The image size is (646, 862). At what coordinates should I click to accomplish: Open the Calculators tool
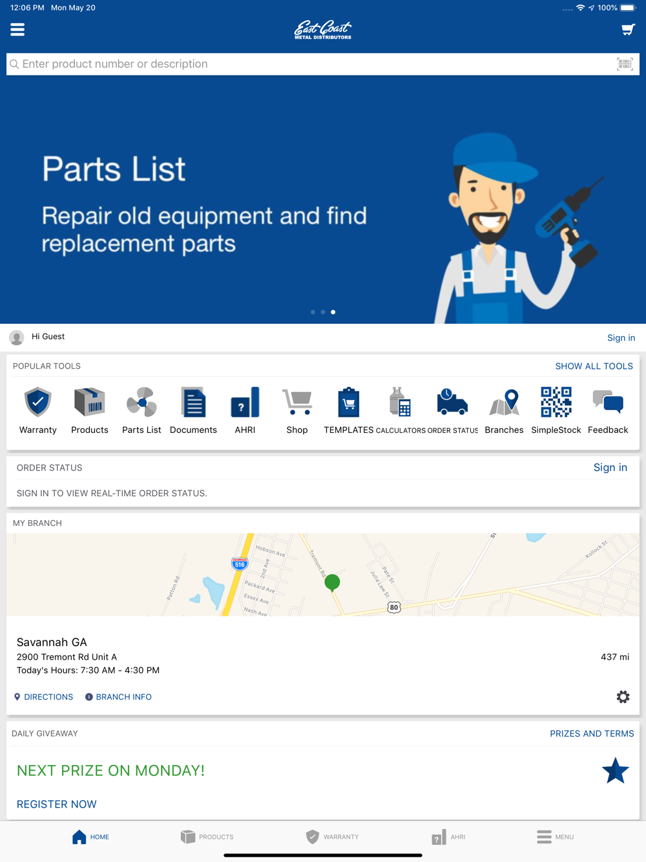pyautogui.click(x=401, y=410)
